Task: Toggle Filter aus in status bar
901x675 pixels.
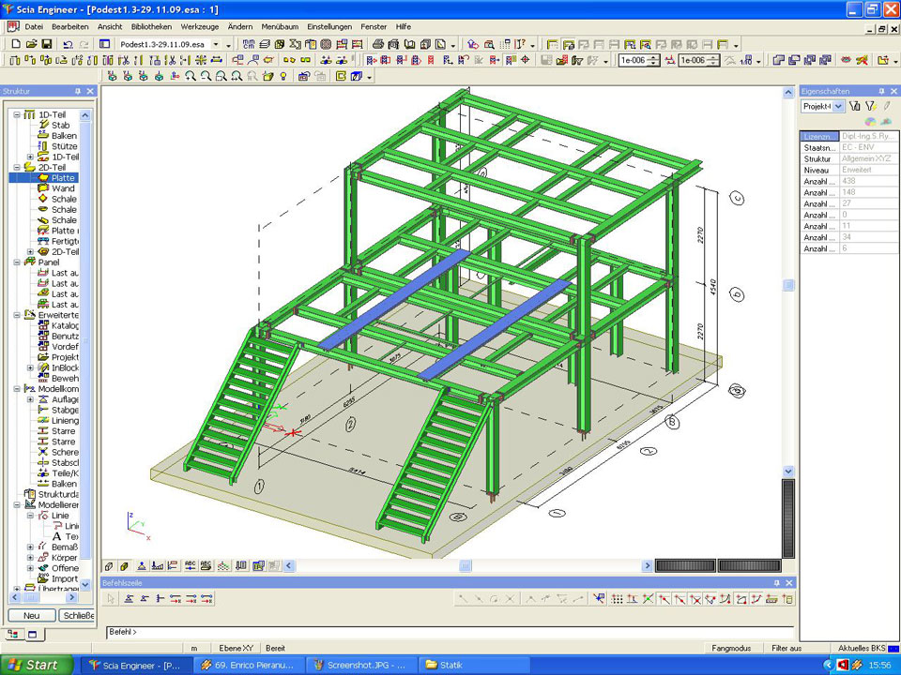Action: tap(786, 648)
